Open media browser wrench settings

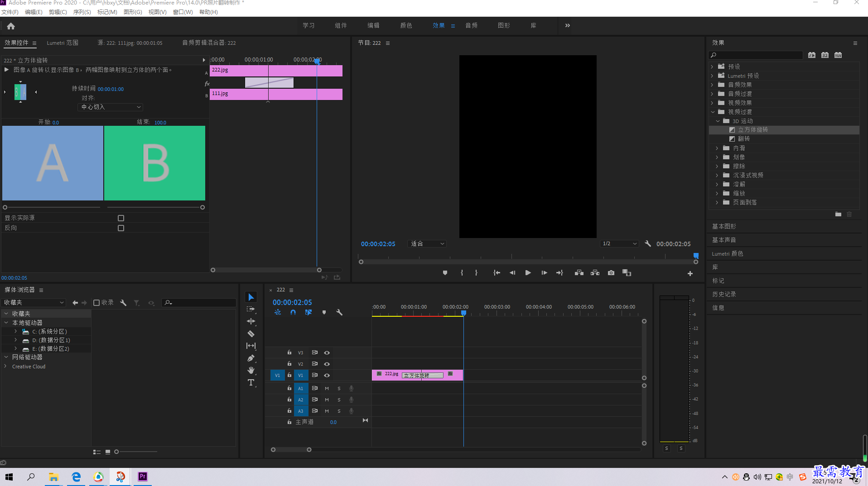coord(123,303)
